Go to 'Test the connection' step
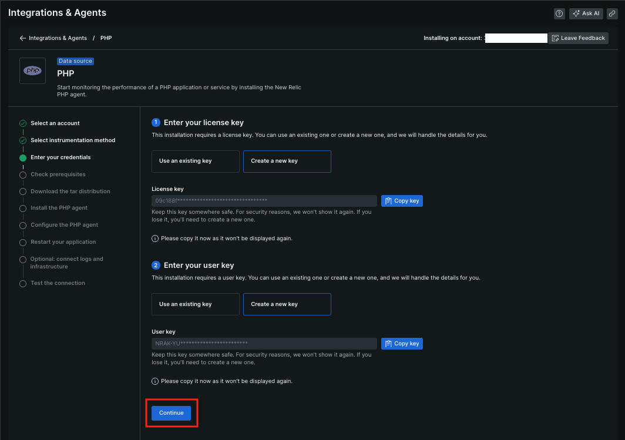625x440 pixels. click(58, 283)
